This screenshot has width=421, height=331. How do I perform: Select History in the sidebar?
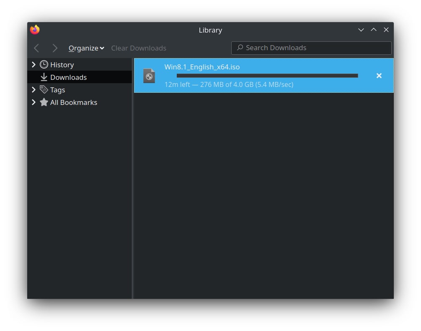[62, 65]
